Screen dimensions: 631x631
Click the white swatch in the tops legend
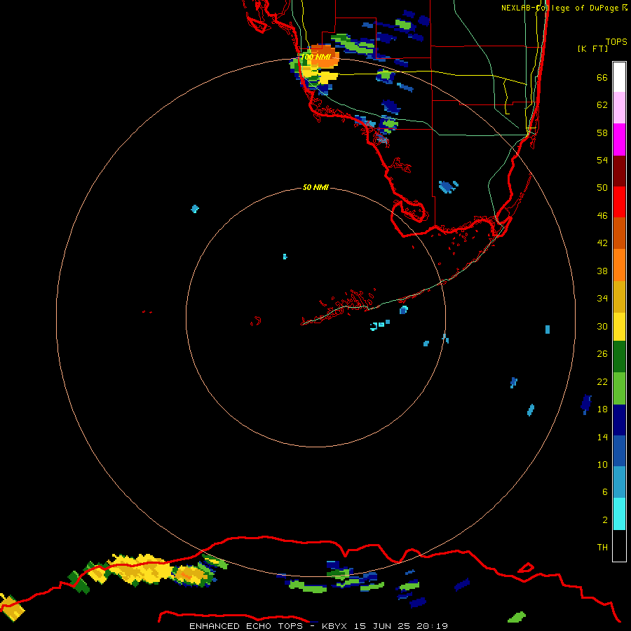(x=619, y=77)
